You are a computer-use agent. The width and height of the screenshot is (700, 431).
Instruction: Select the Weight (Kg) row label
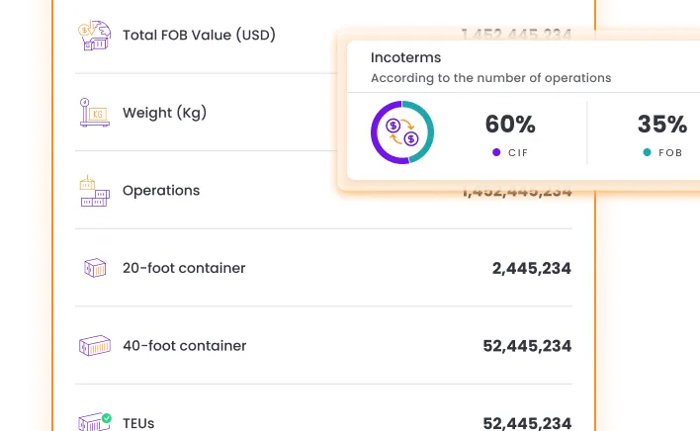(x=163, y=113)
